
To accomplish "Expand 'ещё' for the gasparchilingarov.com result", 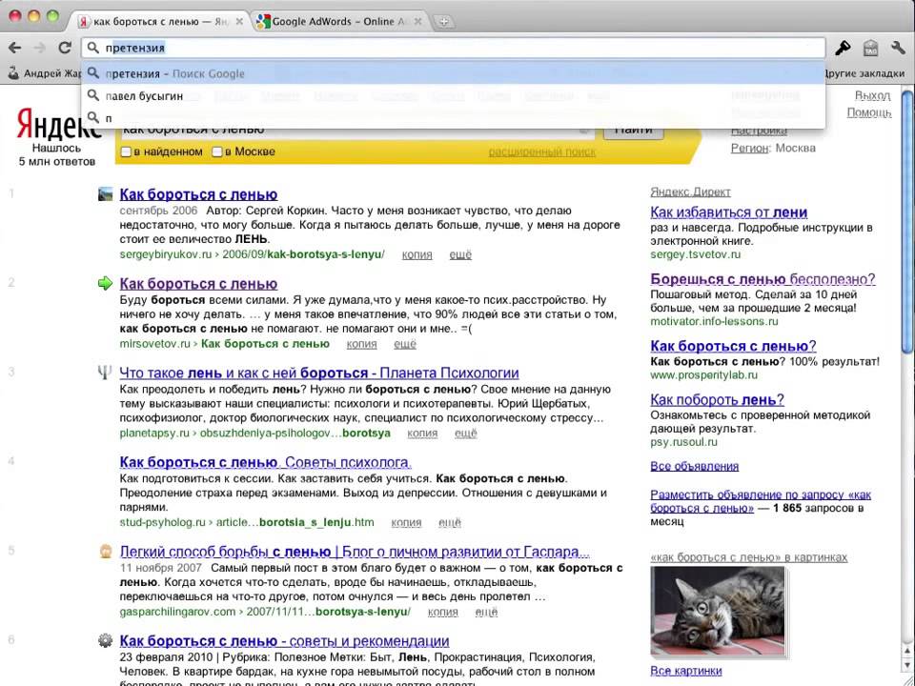I will point(486,612).
